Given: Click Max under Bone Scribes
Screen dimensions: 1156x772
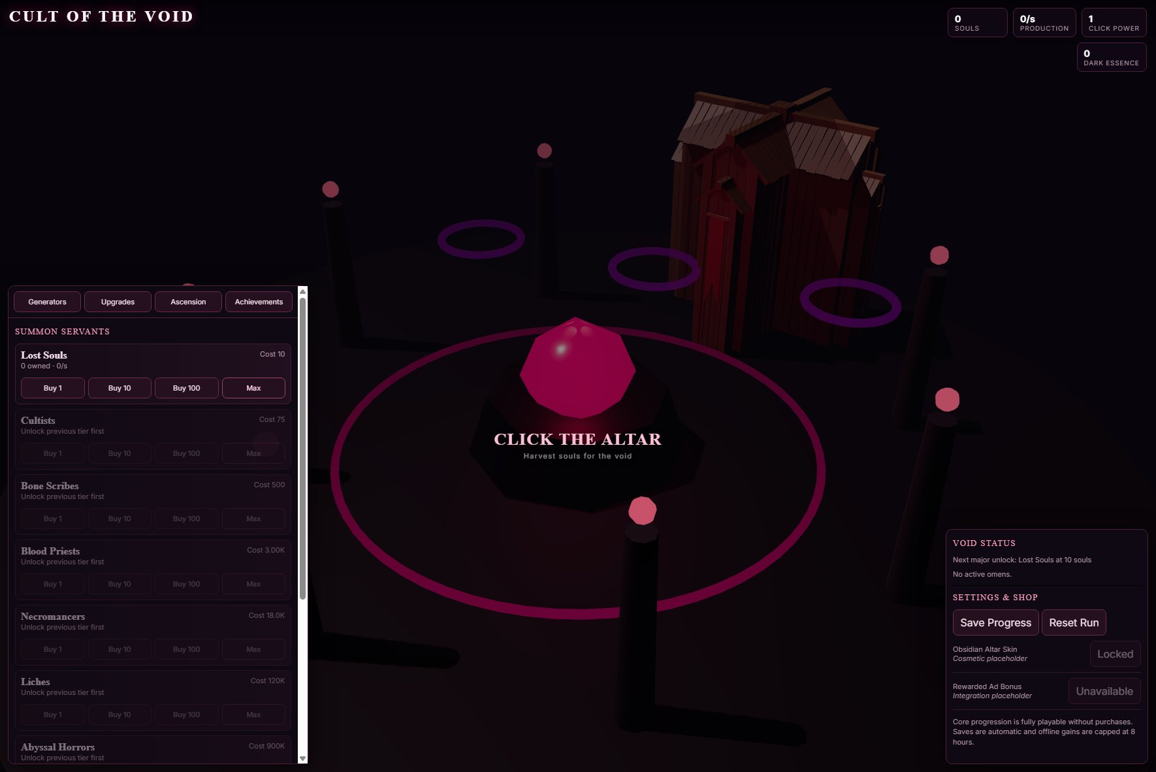Looking at the screenshot, I should pyautogui.click(x=253, y=519).
